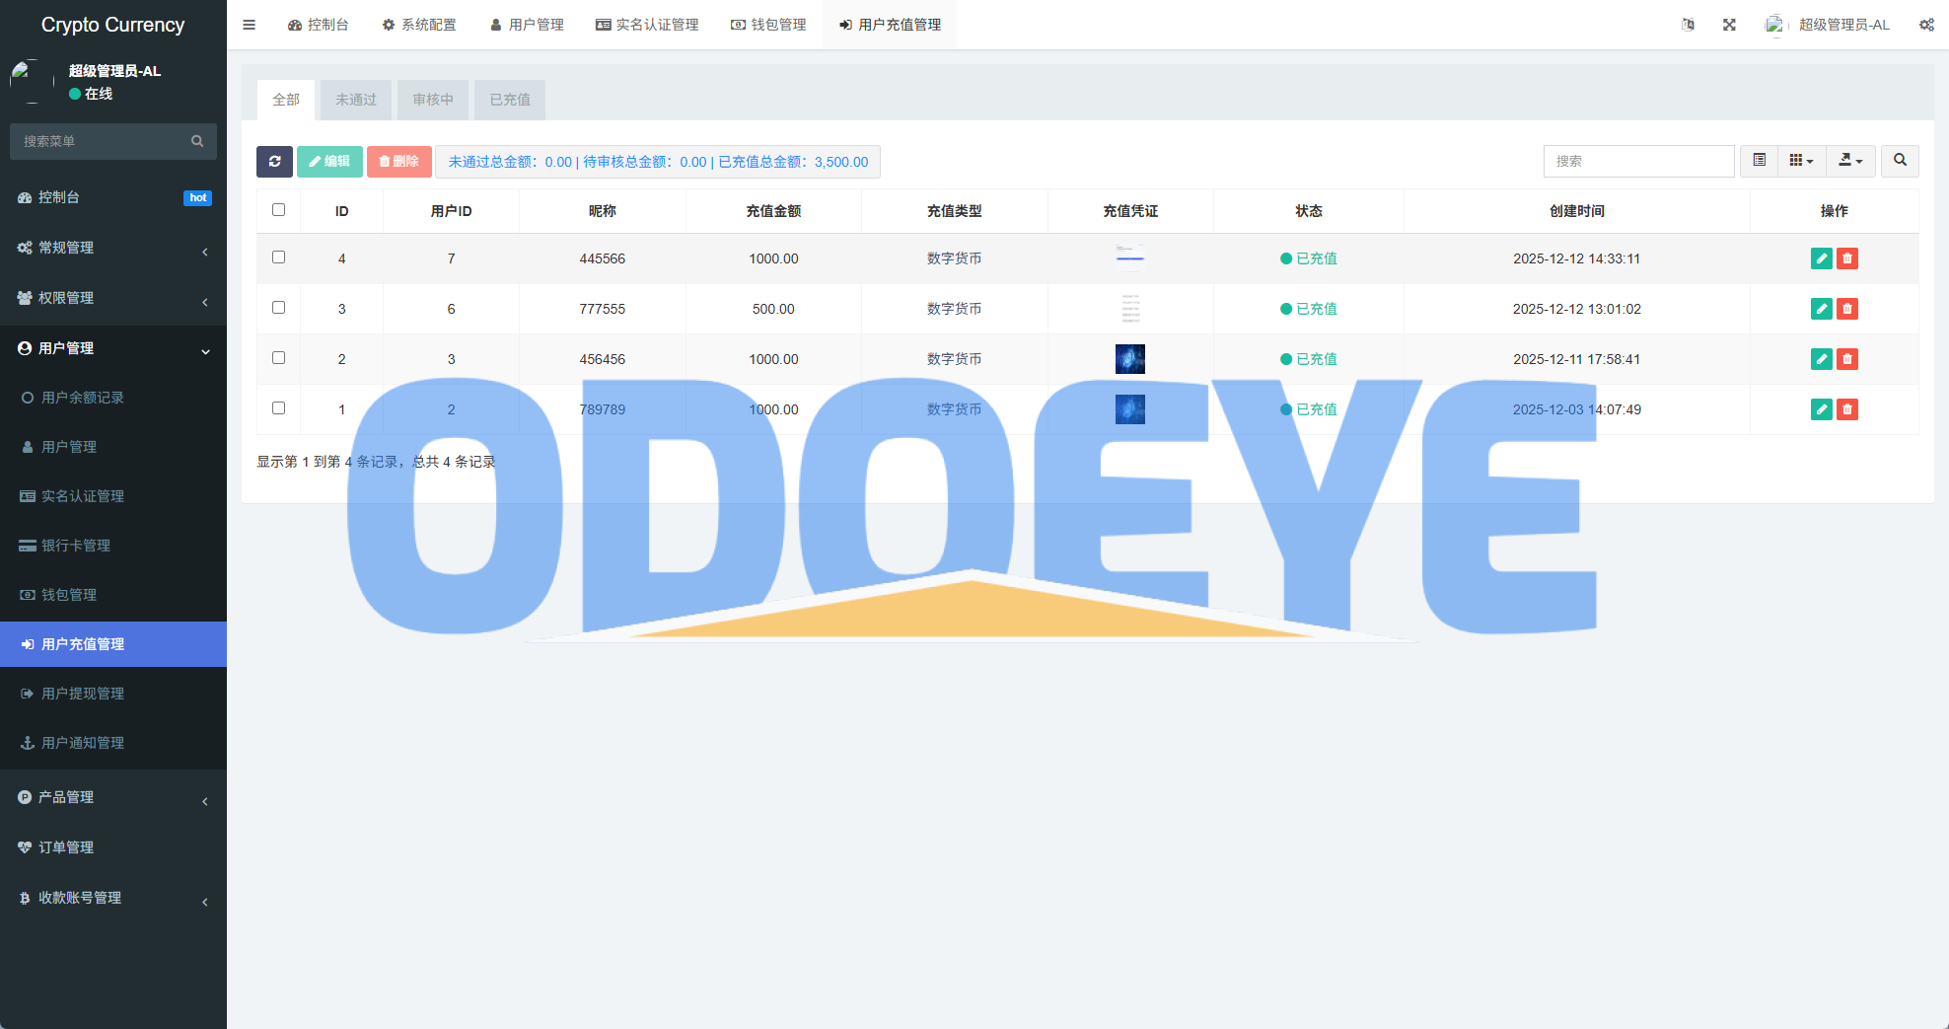Open the columns grid dropdown
The height and width of the screenshot is (1029, 1949).
pyautogui.click(x=1801, y=161)
